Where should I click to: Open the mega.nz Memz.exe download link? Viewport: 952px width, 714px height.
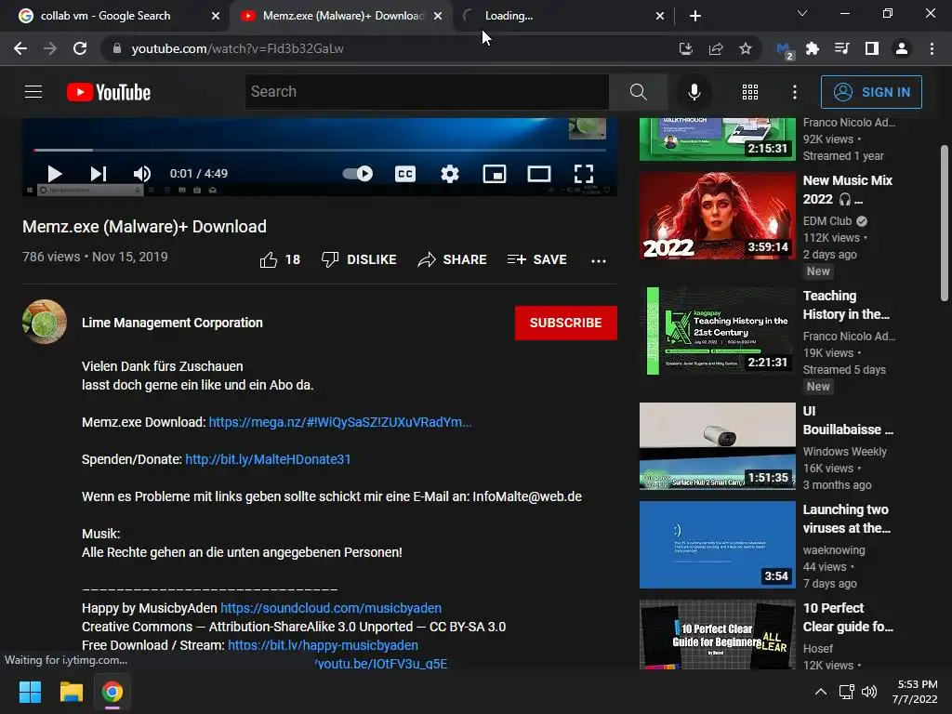pos(340,422)
